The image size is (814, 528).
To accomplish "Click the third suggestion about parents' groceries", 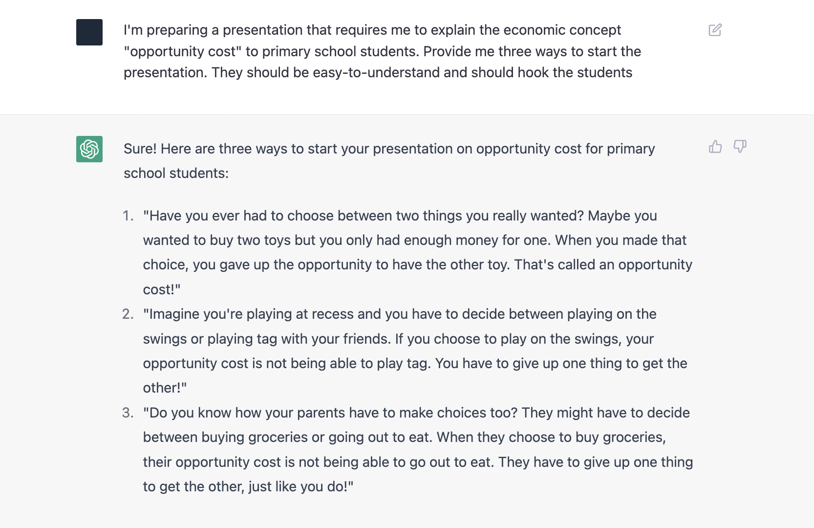I will click(x=418, y=449).
